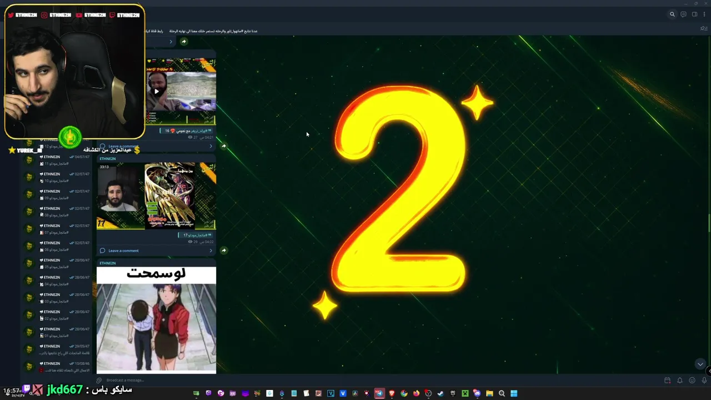Select list row مانجا_مودلو 10
The width and height of the screenshot is (711, 400).
coord(58,178)
